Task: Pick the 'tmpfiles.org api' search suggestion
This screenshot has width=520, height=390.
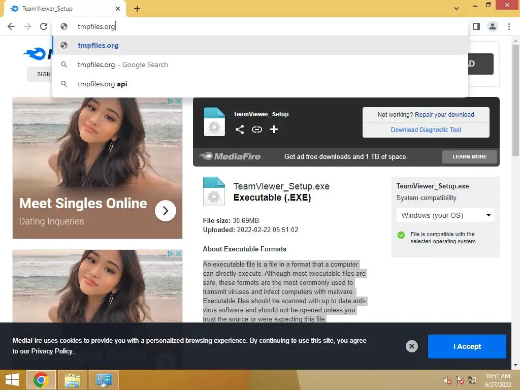Action: click(260, 84)
